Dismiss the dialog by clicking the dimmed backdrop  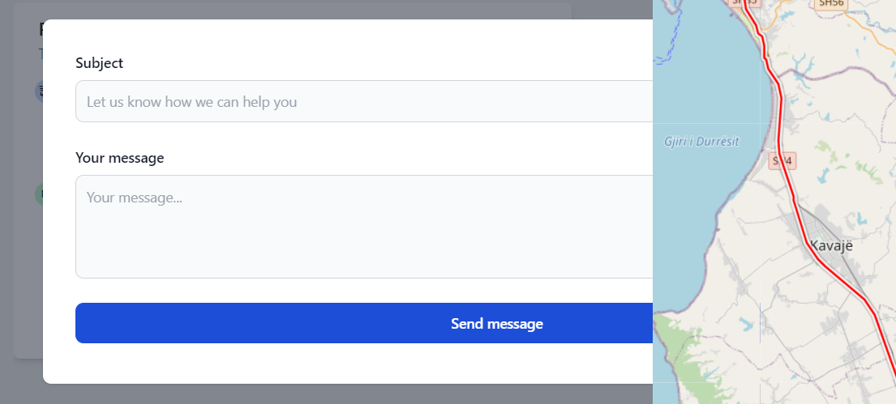coord(20,381)
